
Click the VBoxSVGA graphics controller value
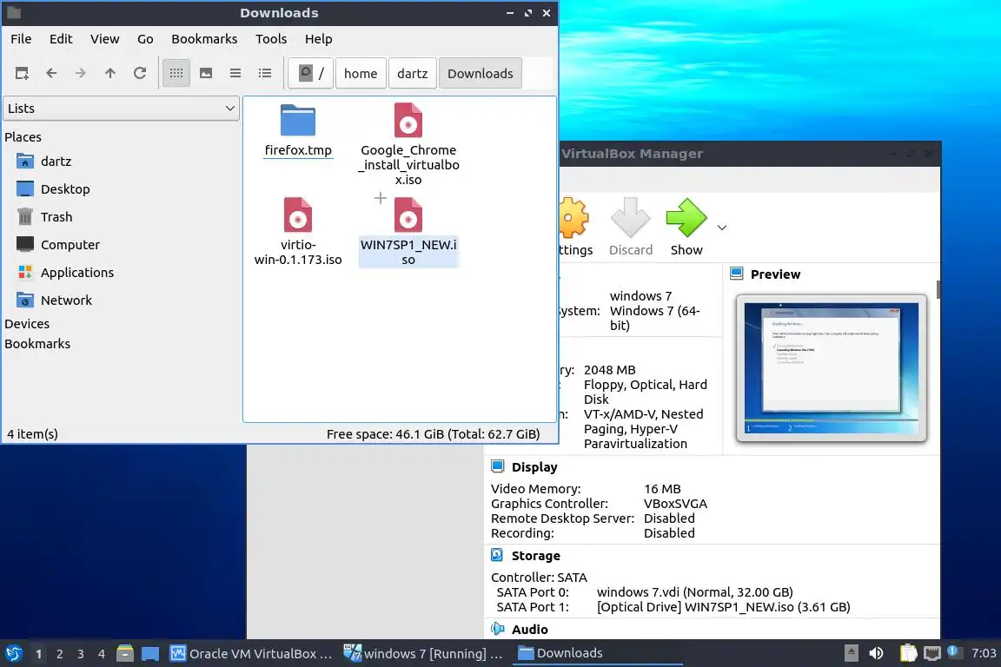click(x=675, y=504)
